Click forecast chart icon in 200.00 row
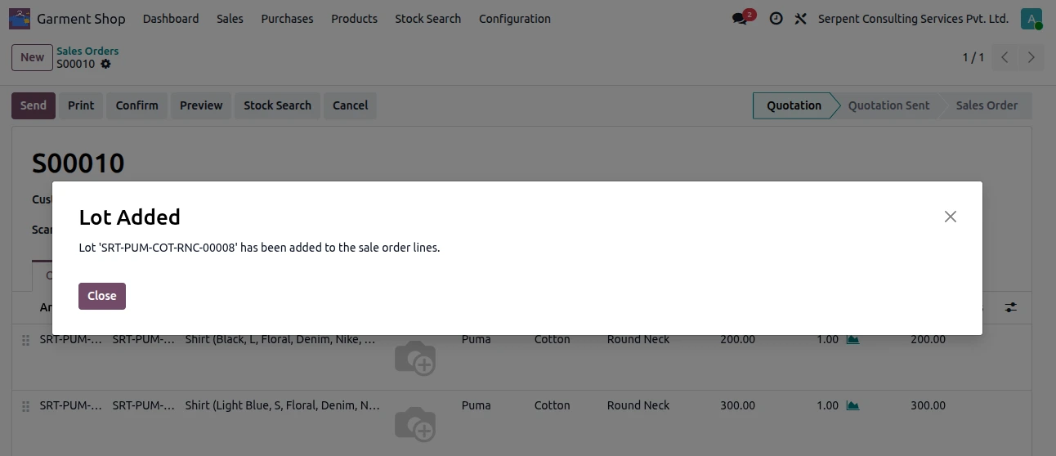Viewport: 1056px width, 456px height. 852,339
